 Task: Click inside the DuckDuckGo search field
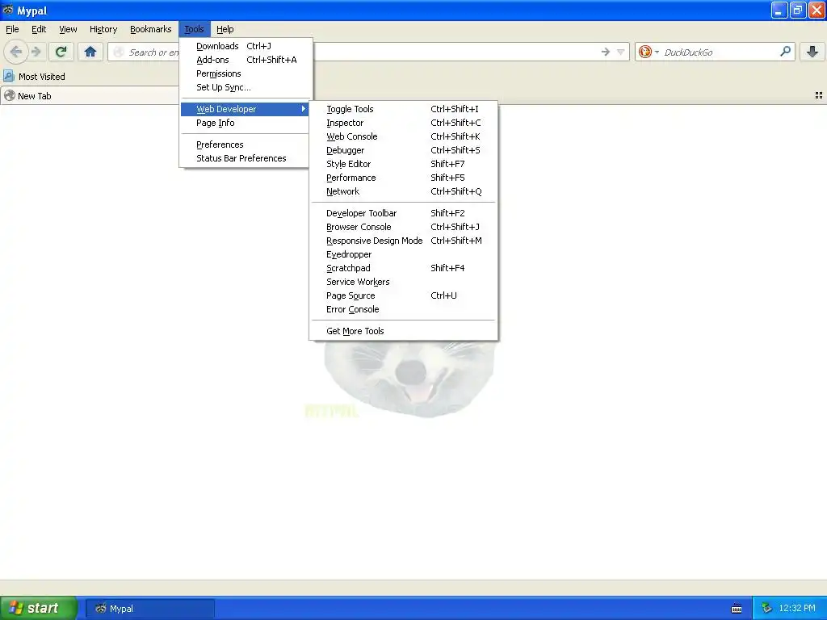(717, 52)
